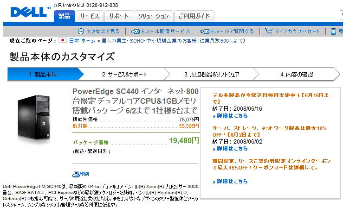
Task: Select the ソリューション tab
Action: pyautogui.click(x=154, y=16)
